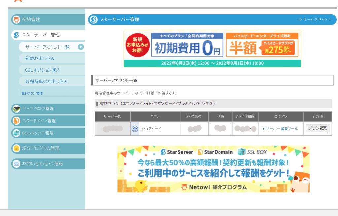This screenshot has width=338, height=216.
Task: Click the お問い合わせ・ご連絡 envelope icon
Action: pos(16,163)
